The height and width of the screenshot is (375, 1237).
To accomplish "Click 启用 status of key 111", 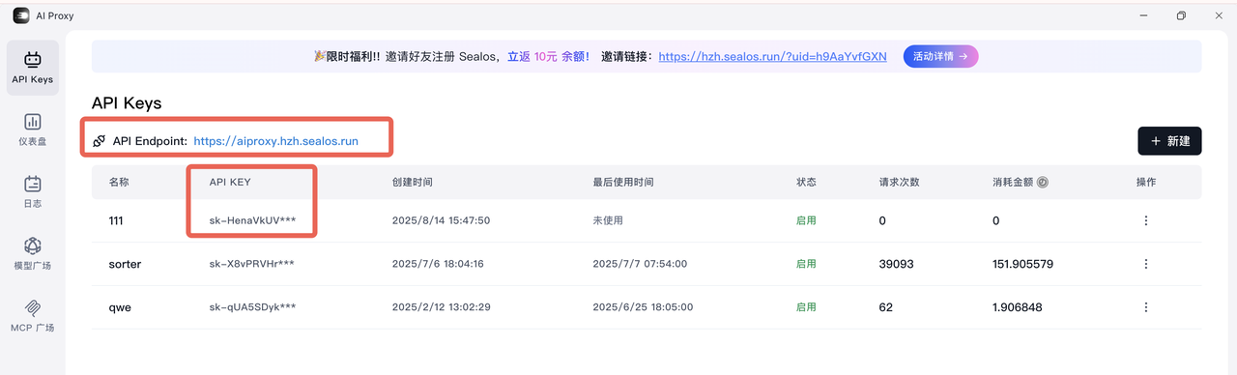I will [x=806, y=220].
